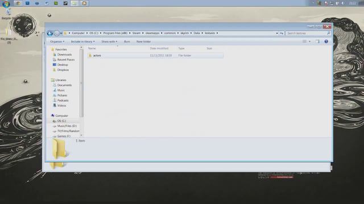Viewport: 364px width, 204px height.
Task: Select the OS (C:) drive
Action: point(62,121)
